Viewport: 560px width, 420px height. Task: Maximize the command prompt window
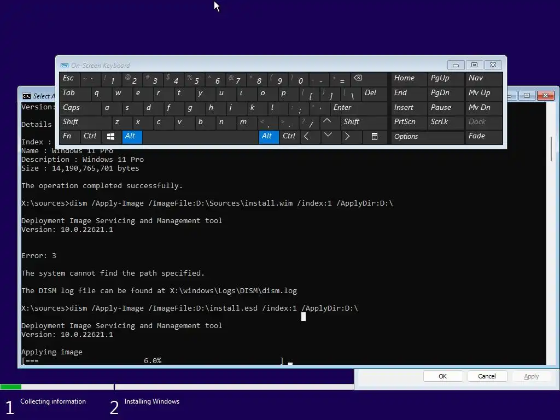tap(527, 95)
